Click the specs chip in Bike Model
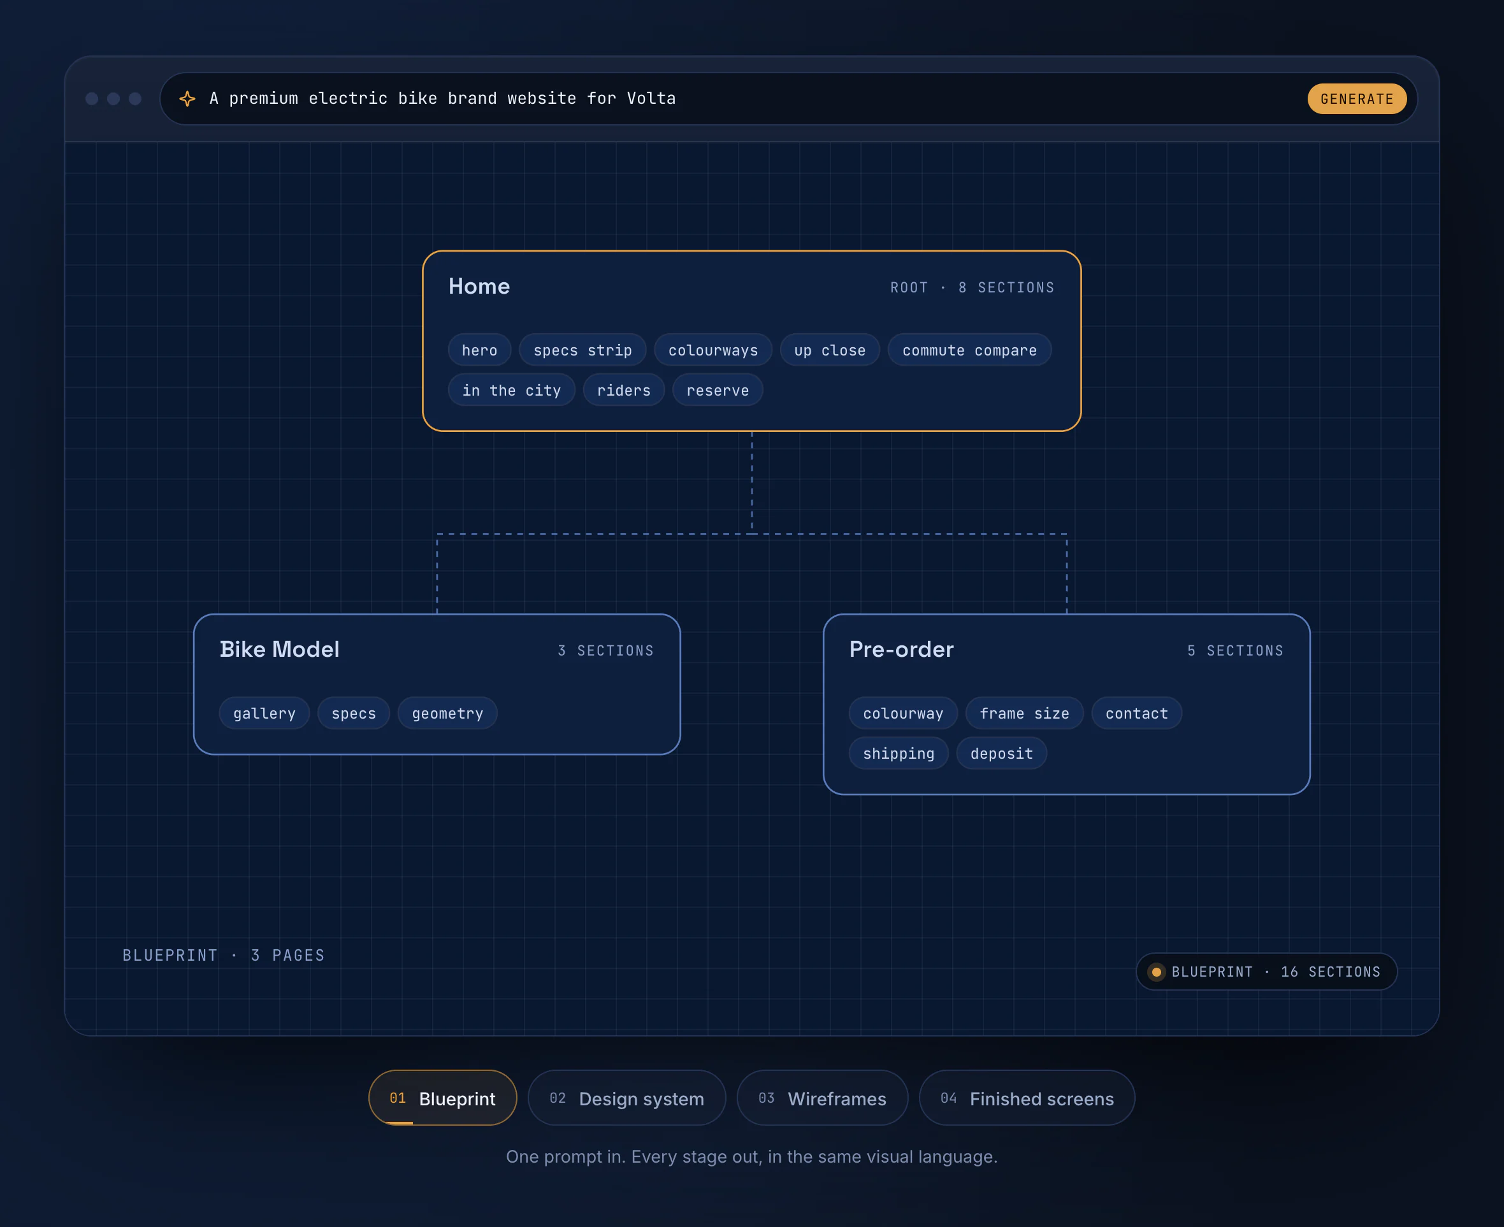The image size is (1504, 1227). (354, 713)
